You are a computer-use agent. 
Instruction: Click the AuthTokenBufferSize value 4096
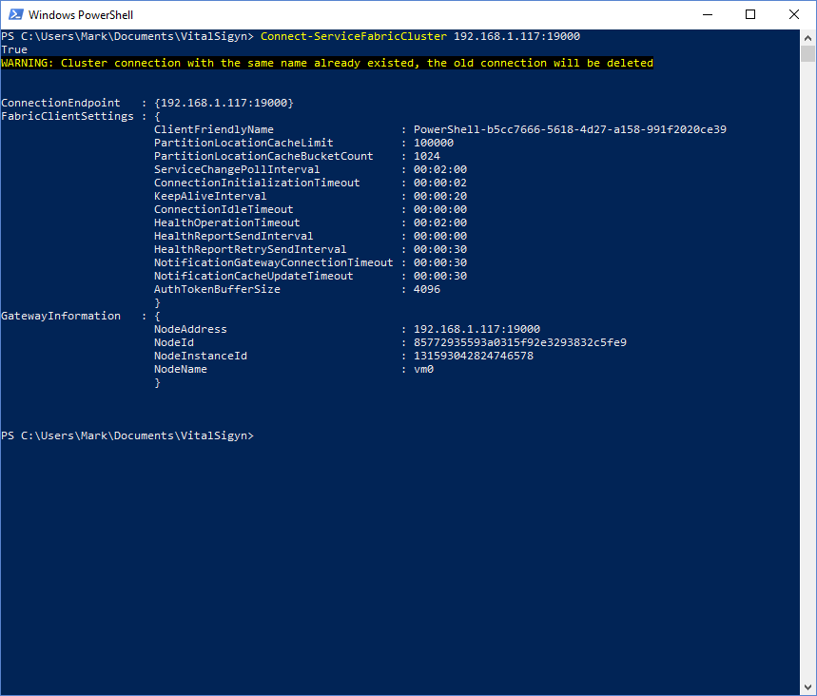pyautogui.click(x=427, y=289)
